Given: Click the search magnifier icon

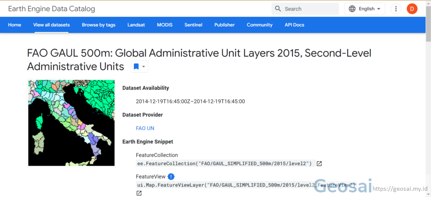Looking at the screenshot, I should (278, 9).
